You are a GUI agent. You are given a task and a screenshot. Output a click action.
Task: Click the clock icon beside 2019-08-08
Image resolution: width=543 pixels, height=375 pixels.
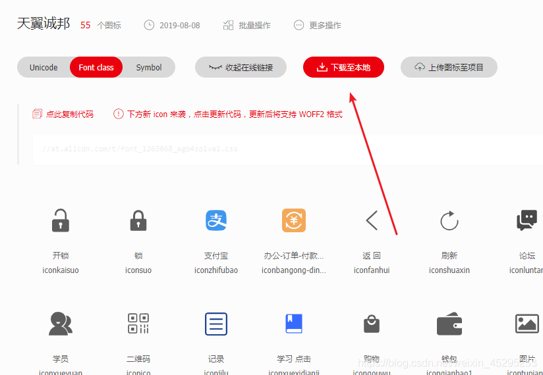pos(149,25)
